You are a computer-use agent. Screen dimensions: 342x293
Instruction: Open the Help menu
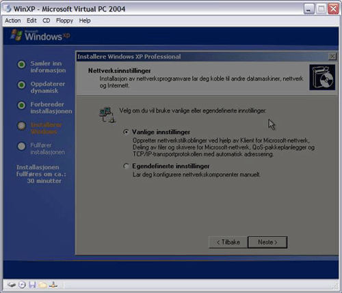(x=85, y=20)
